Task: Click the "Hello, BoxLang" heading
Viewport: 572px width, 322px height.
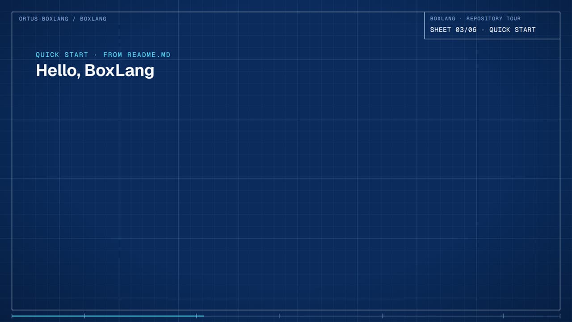Action: [95, 70]
